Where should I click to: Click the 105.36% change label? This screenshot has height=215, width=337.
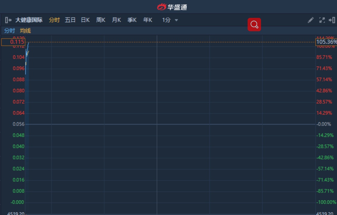tap(326, 42)
